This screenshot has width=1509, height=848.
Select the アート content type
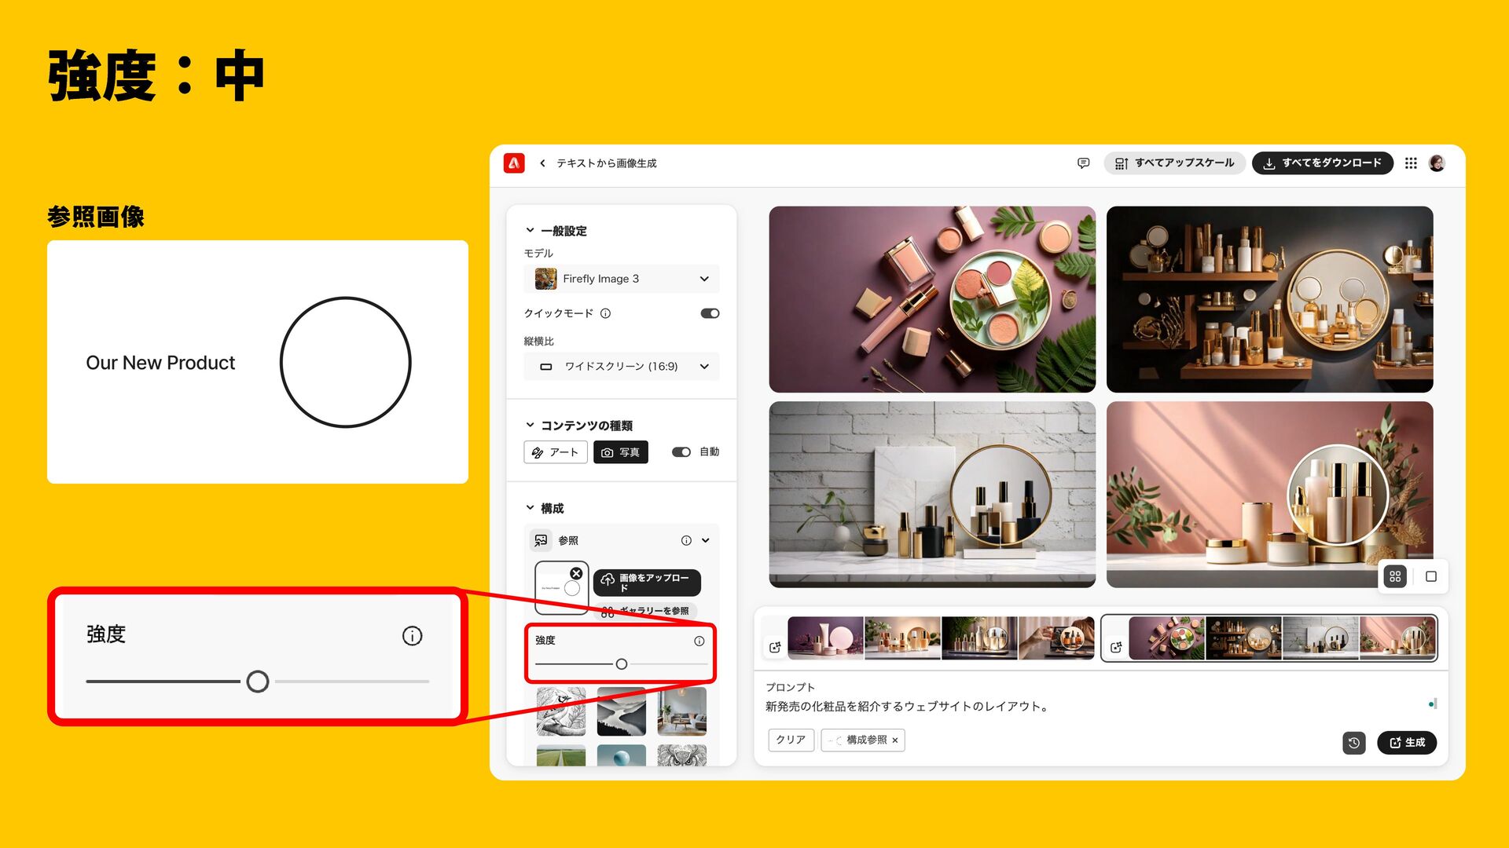pos(556,452)
